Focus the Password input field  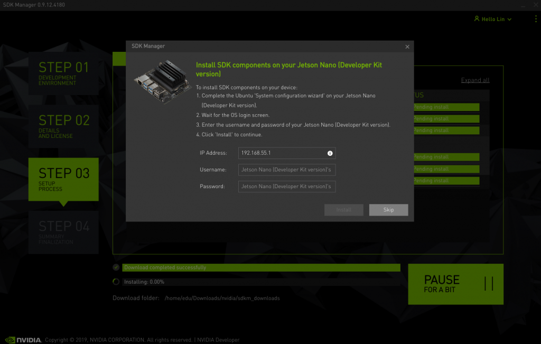pos(287,187)
